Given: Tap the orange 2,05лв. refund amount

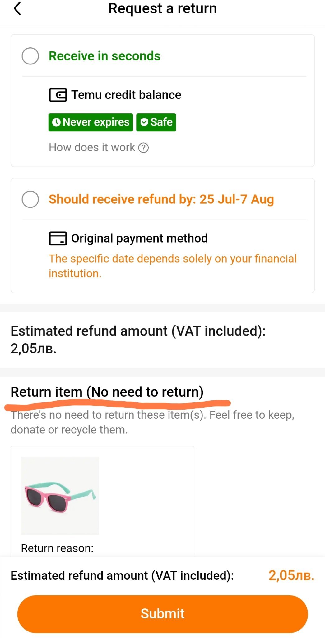Looking at the screenshot, I should 291,575.
